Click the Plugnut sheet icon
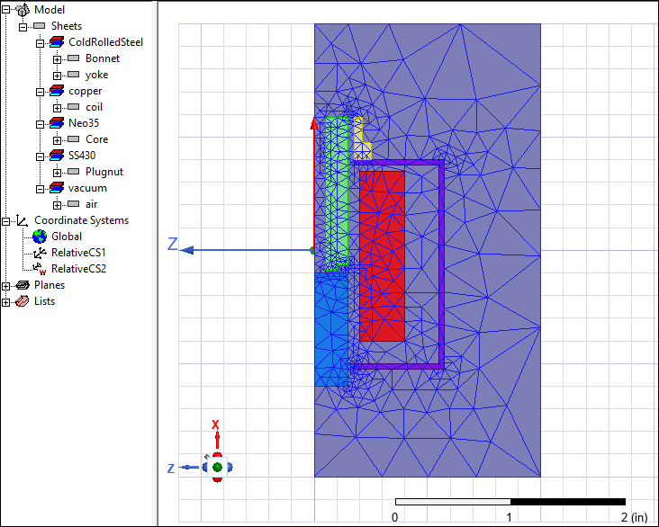Image resolution: width=659 pixels, height=527 pixels. point(74,172)
